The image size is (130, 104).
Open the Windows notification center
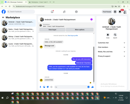click(x=127, y=98)
